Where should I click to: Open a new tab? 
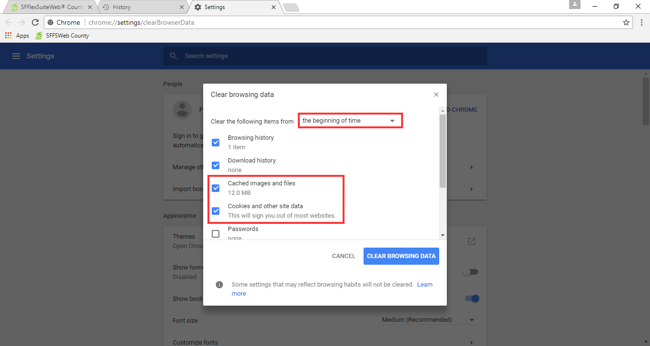291,7
